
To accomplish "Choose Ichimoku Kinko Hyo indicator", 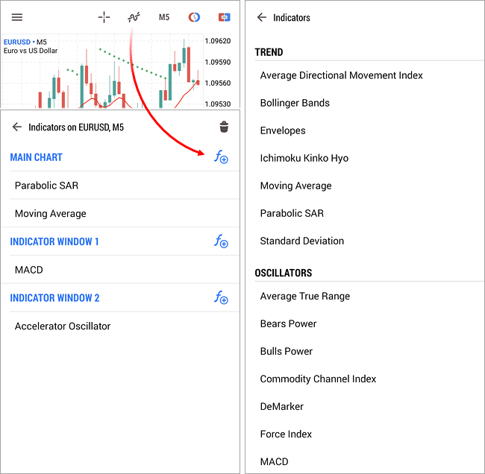I will [304, 158].
